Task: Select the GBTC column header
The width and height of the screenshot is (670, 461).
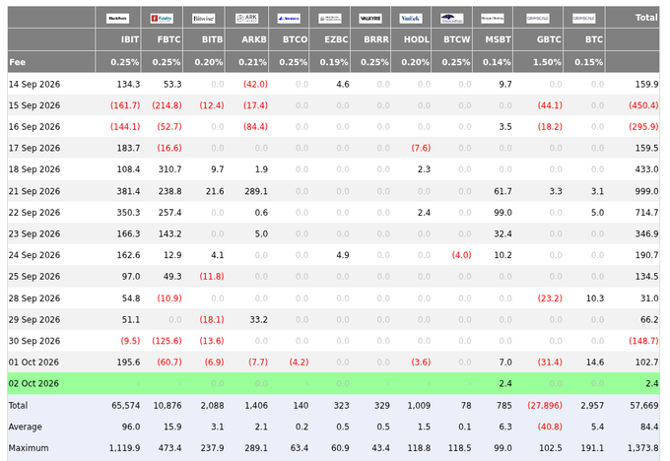Action: (549, 39)
